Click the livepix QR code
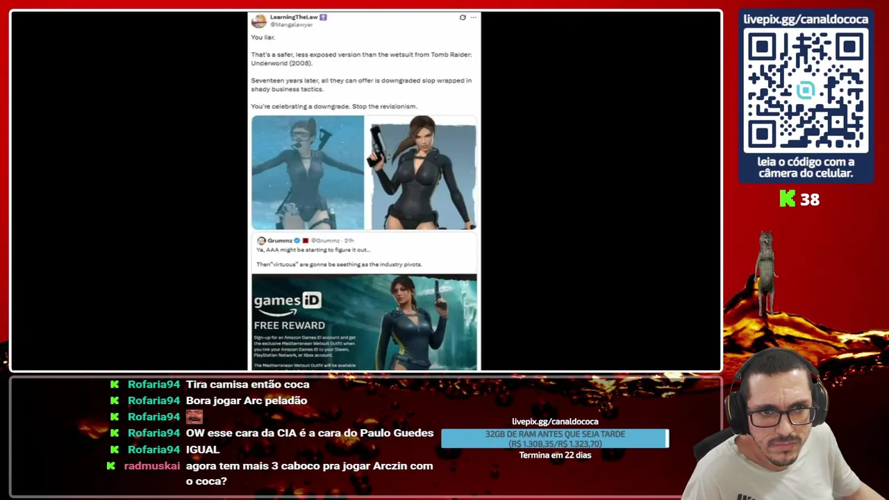Screen dimensions: 889x500 pos(806,91)
